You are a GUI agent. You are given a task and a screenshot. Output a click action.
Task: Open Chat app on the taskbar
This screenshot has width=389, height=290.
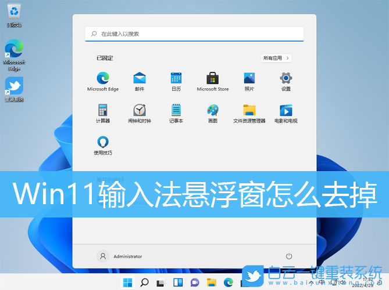pyautogui.click(x=195, y=282)
